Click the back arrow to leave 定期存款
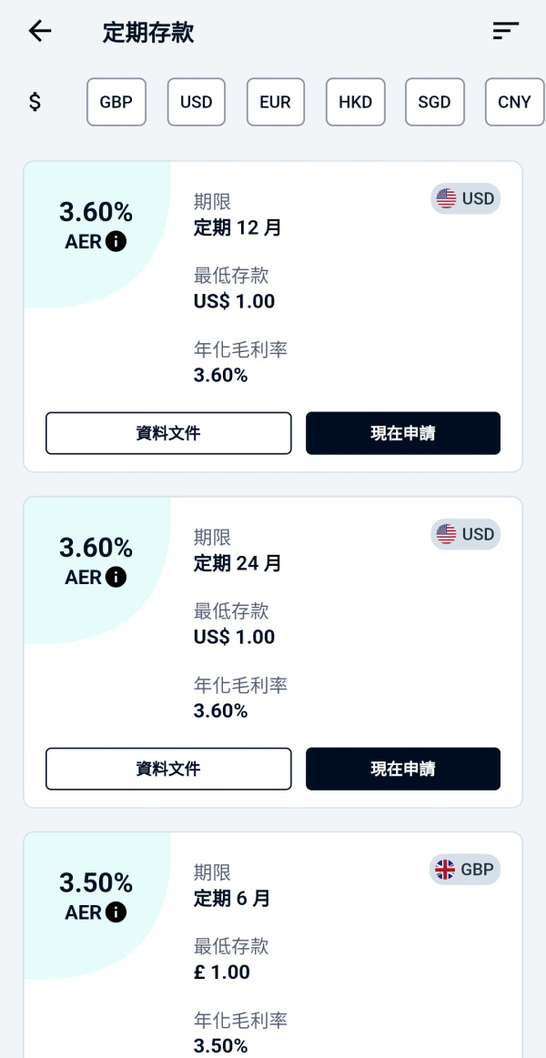This screenshot has width=546, height=1058. click(39, 31)
